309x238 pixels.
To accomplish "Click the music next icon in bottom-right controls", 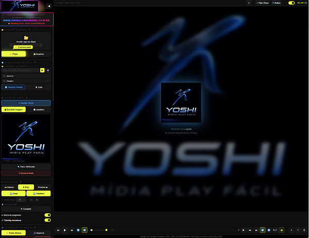I will [x=256, y=230].
